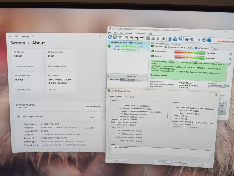This screenshot has width=234, height=176.
Task: Switch to the Log tab
Action: (x=214, y=49)
